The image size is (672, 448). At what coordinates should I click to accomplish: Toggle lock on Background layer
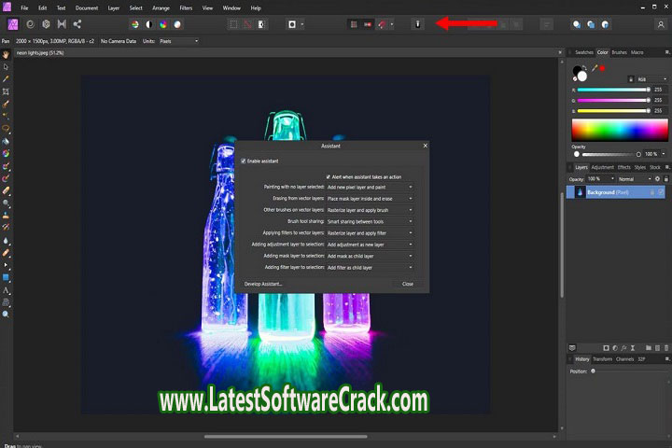pyautogui.click(x=651, y=192)
